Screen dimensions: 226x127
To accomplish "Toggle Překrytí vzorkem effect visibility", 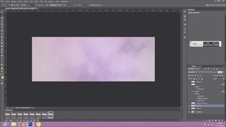I will tap(196, 98).
